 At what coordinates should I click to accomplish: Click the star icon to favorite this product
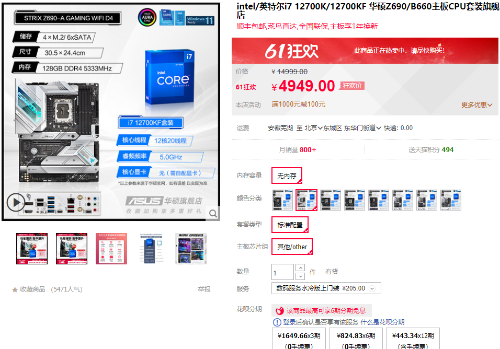coord(15,290)
